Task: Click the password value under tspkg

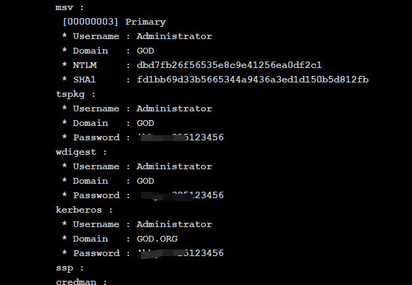Action: 180,137
